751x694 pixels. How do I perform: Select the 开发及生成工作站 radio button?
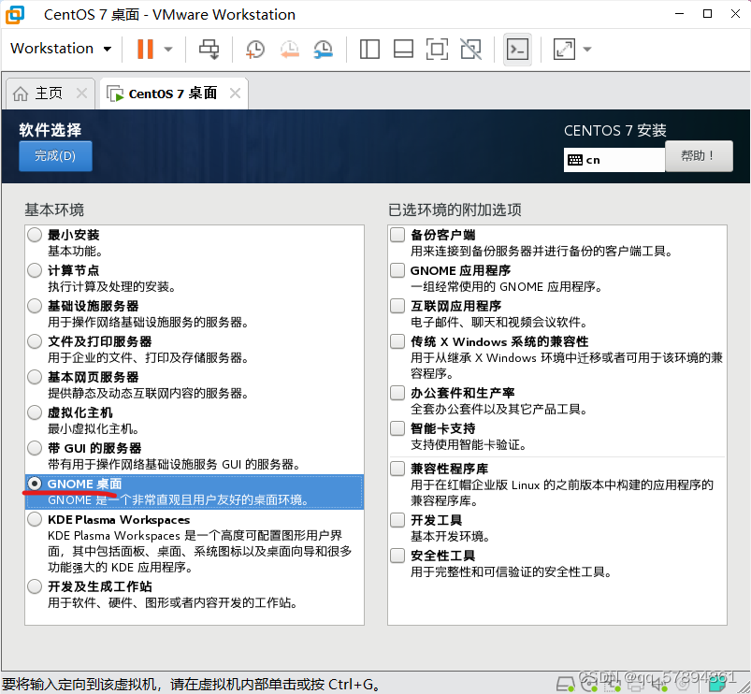pyautogui.click(x=35, y=586)
